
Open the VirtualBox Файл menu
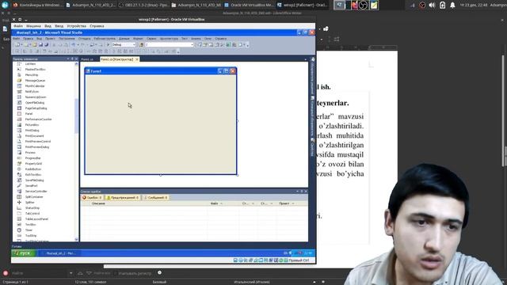pos(18,26)
